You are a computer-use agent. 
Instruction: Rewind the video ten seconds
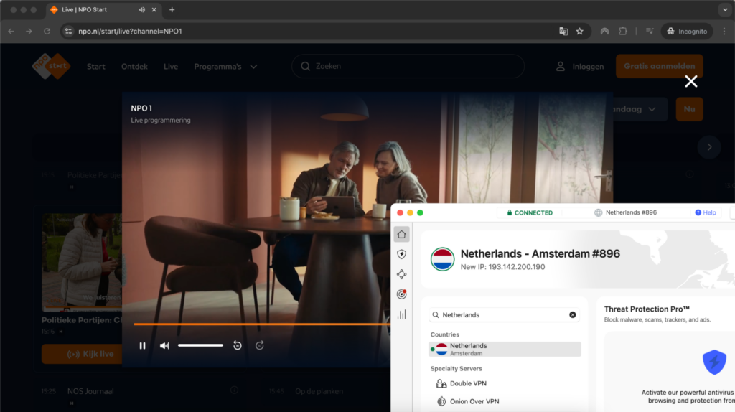[237, 345]
